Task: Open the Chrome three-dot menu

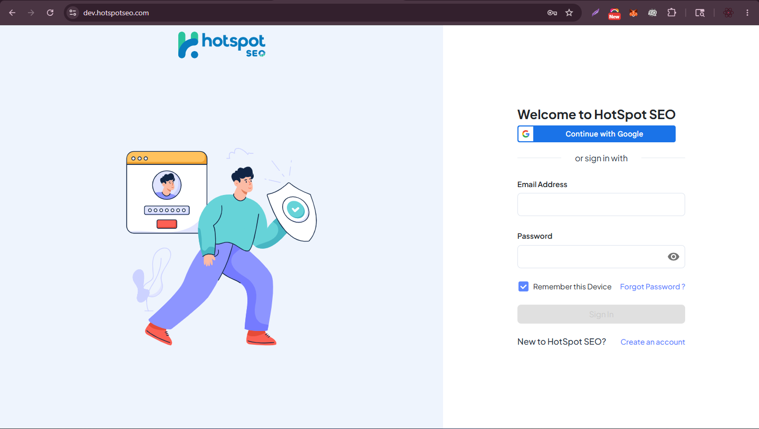Action: pos(747,13)
